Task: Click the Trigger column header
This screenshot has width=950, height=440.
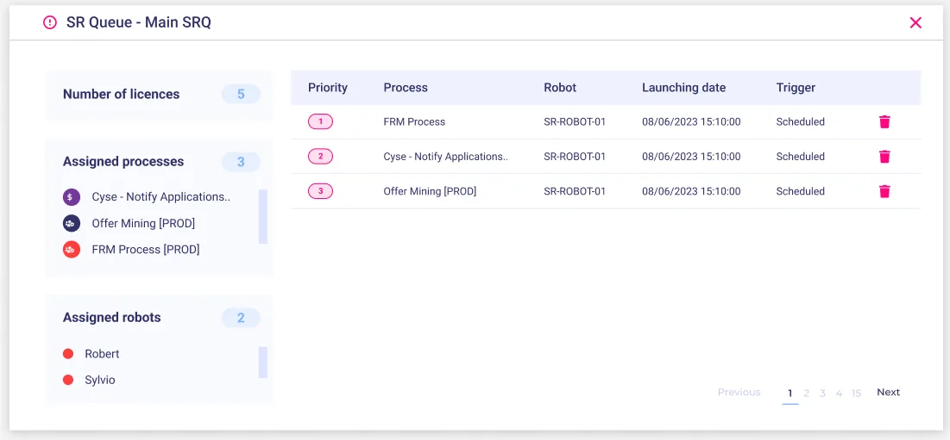Action: click(796, 88)
